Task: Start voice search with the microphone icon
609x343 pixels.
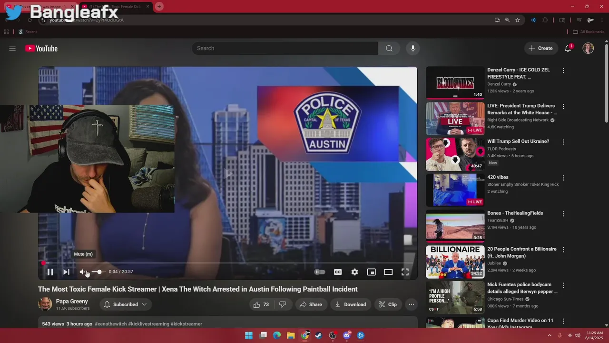Action: (x=413, y=48)
